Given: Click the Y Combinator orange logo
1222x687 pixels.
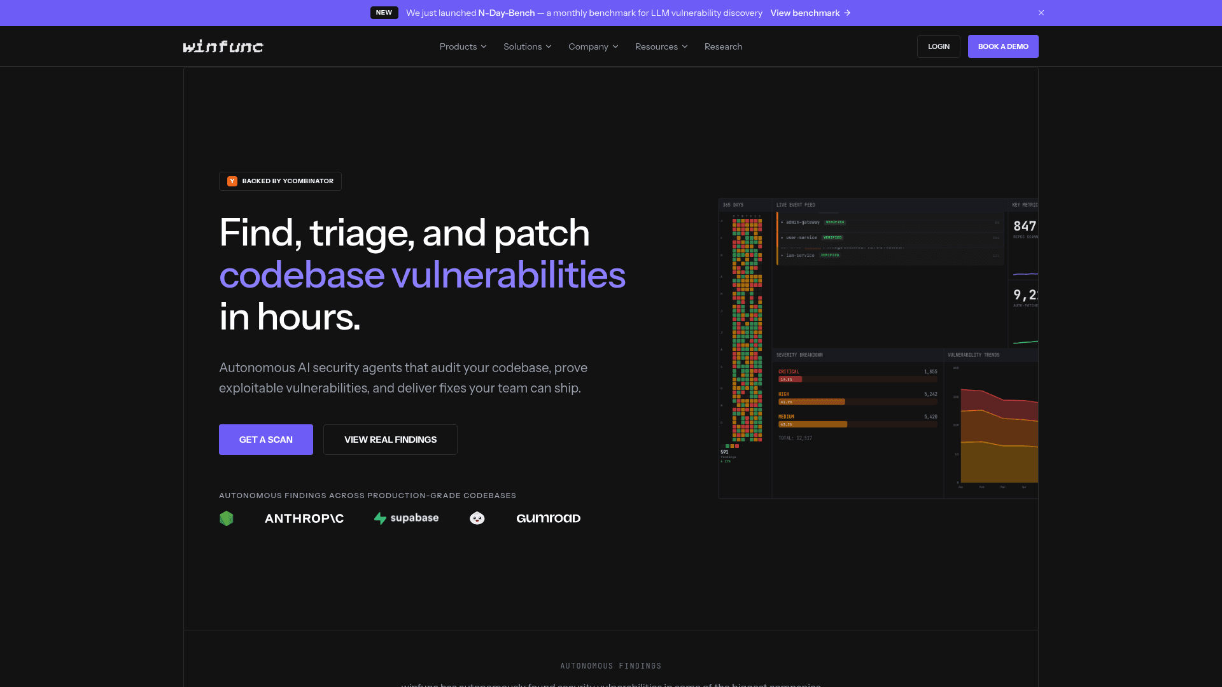Looking at the screenshot, I should point(232,181).
